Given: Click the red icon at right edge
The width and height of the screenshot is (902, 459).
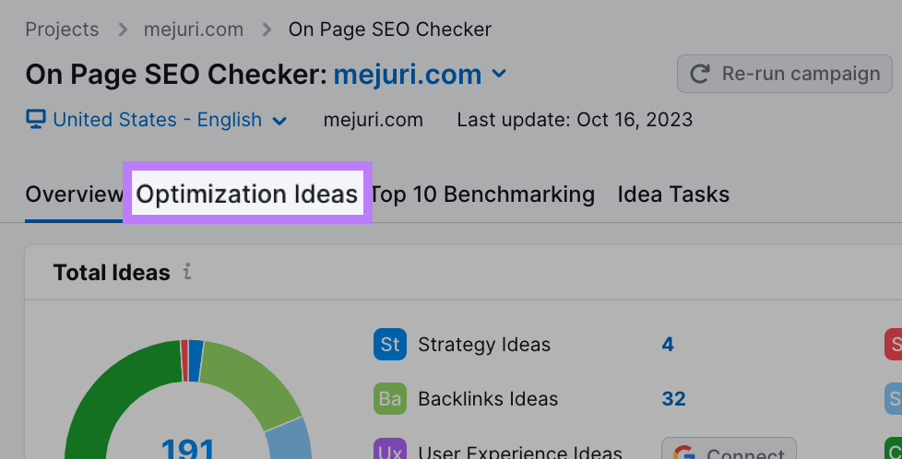Looking at the screenshot, I should pyautogui.click(x=894, y=345).
